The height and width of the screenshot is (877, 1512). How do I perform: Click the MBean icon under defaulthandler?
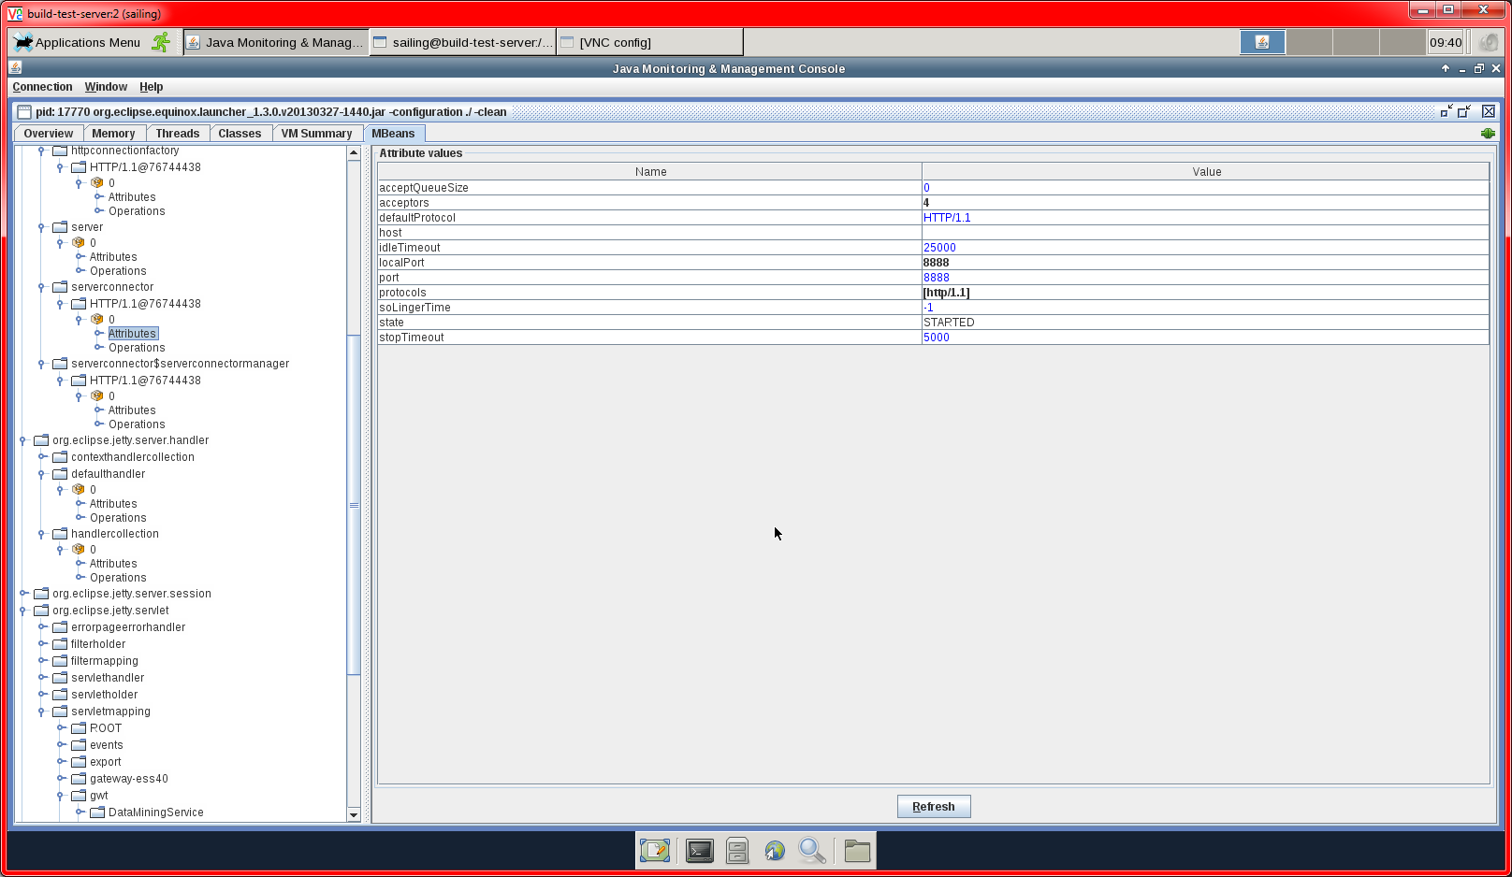tap(79, 489)
